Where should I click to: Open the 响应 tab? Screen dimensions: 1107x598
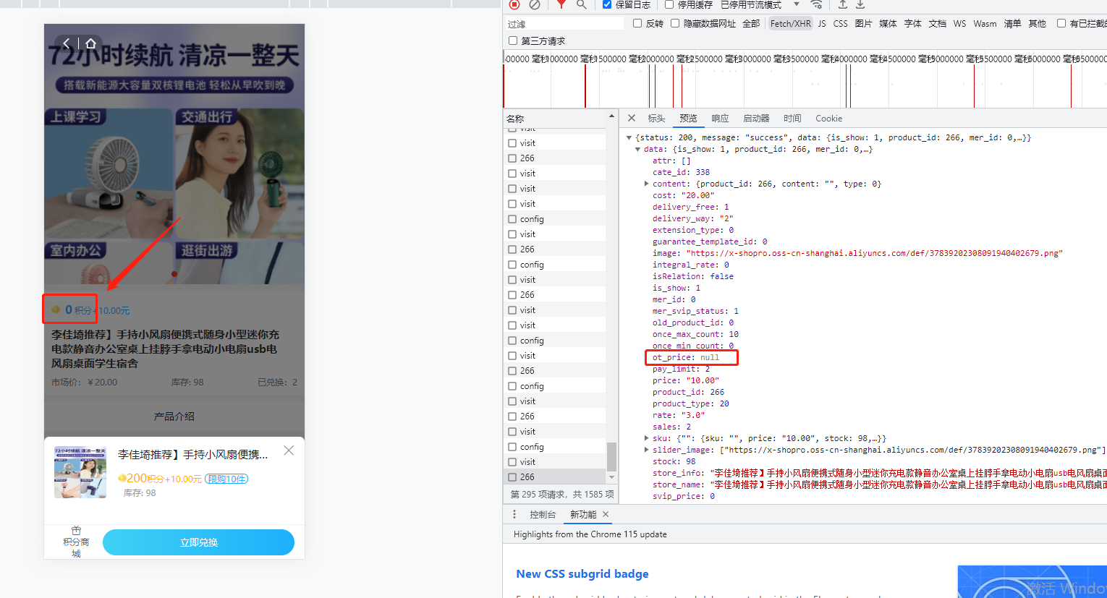tap(720, 118)
